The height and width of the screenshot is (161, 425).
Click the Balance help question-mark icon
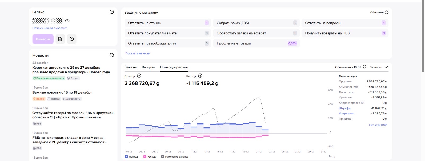(x=112, y=12)
